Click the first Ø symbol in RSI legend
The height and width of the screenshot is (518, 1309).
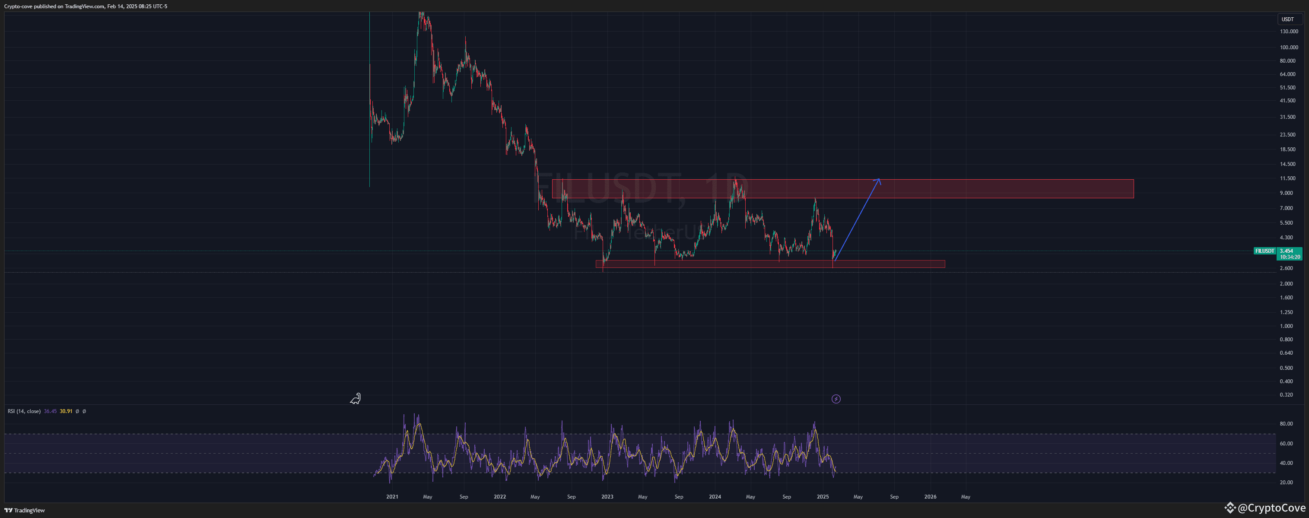[x=77, y=411]
